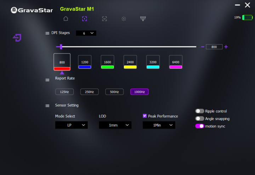
Task: Close the GravaStar window
Action: (x=248, y=5)
